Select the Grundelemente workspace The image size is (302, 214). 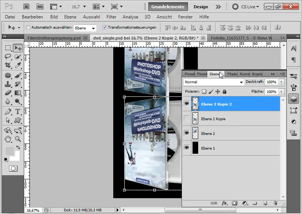coord(168,7)
